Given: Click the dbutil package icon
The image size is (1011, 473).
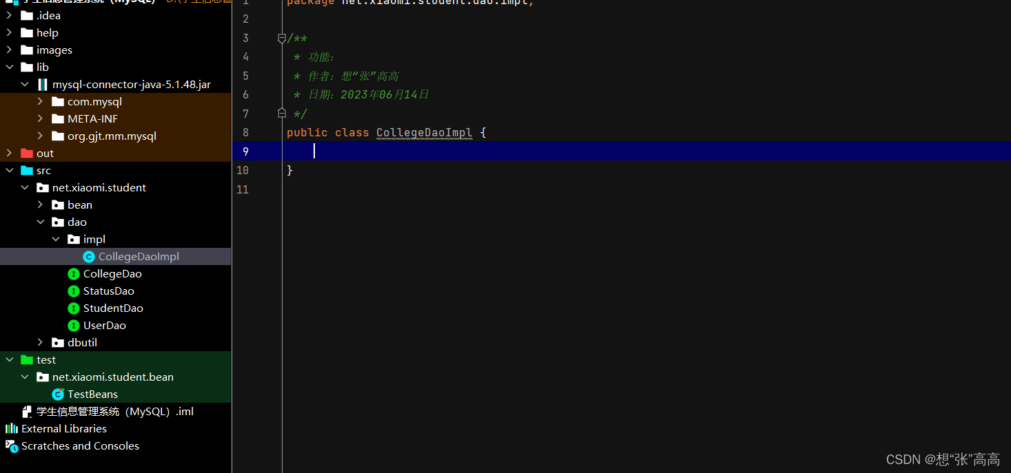Looking at the screenshot, I should coord(58,342).
